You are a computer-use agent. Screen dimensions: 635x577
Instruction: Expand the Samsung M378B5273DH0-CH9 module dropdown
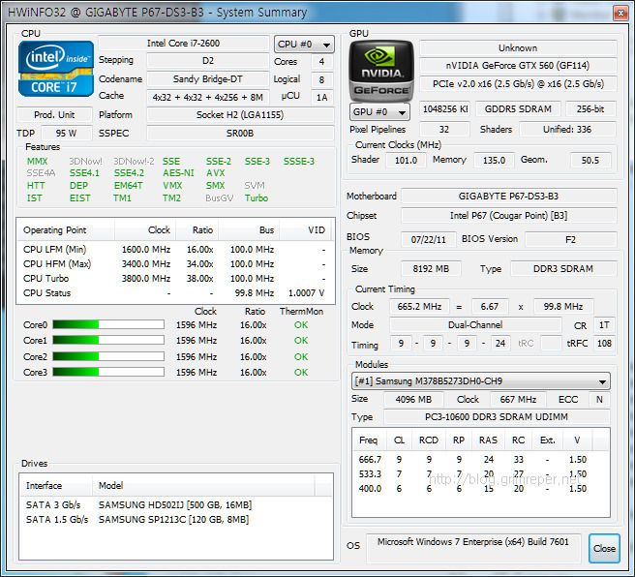click(481, 381)
